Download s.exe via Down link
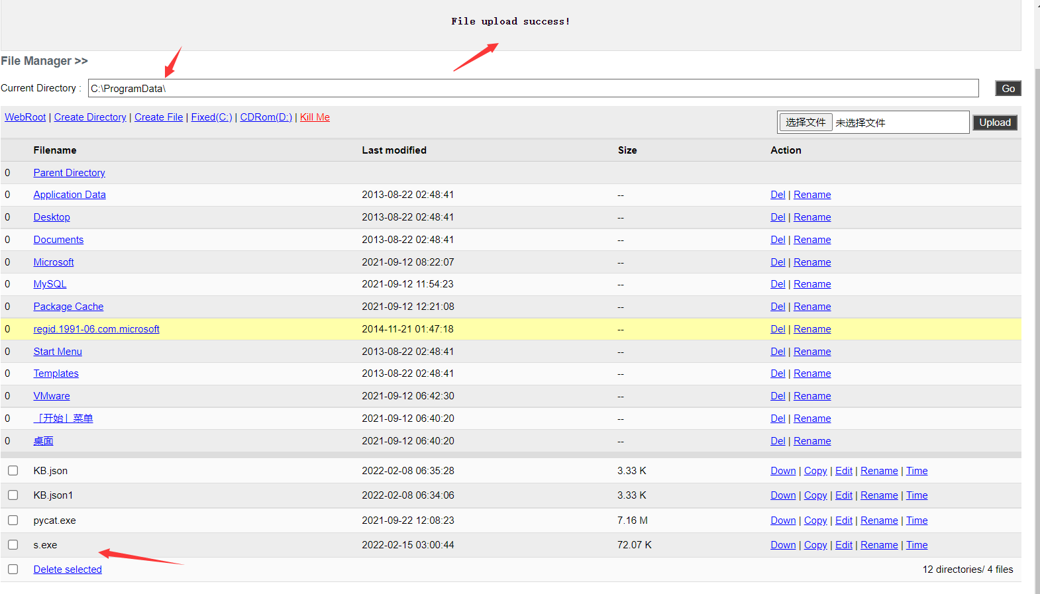 [x=783, y=545]
